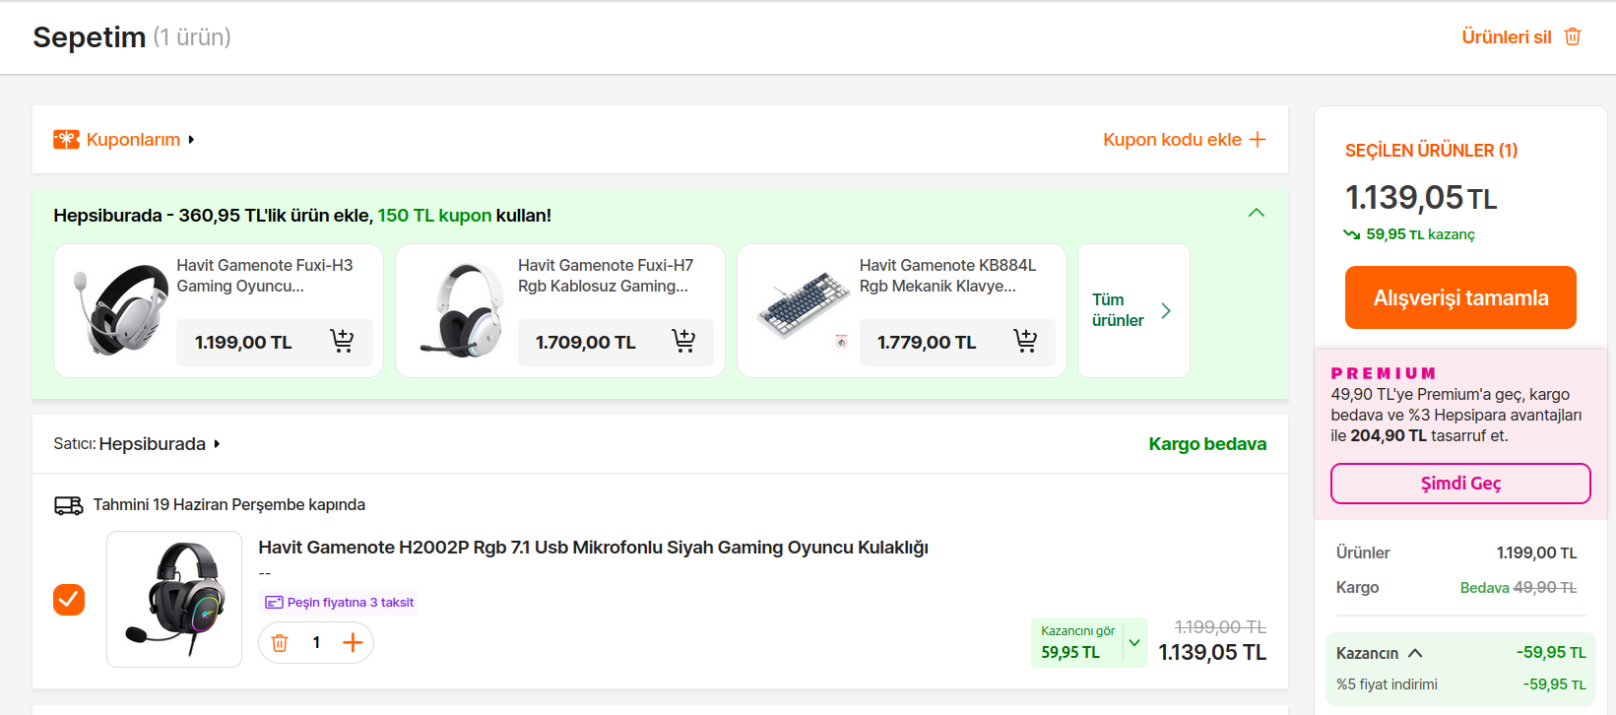Viewport: 1616px width, 715px height.
Task: Collapse the Kazancın savings breakdown
Action: coord(1415,653)
